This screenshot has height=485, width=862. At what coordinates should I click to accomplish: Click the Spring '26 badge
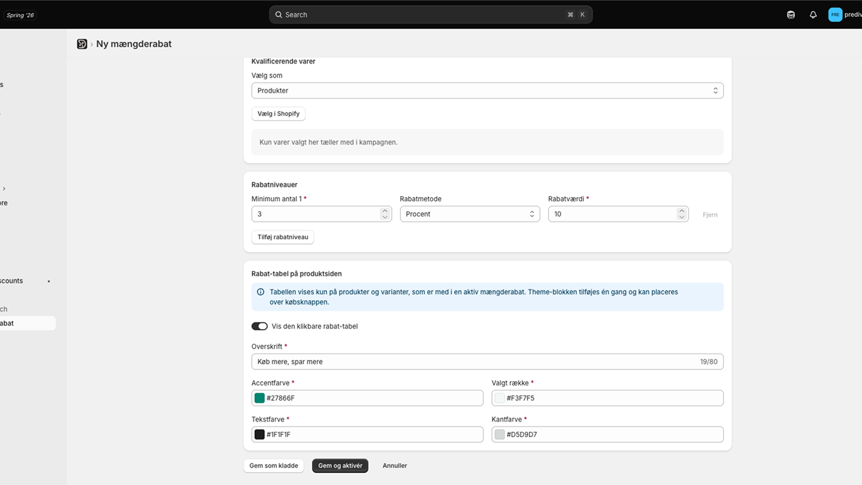click(x=20, y=15)
